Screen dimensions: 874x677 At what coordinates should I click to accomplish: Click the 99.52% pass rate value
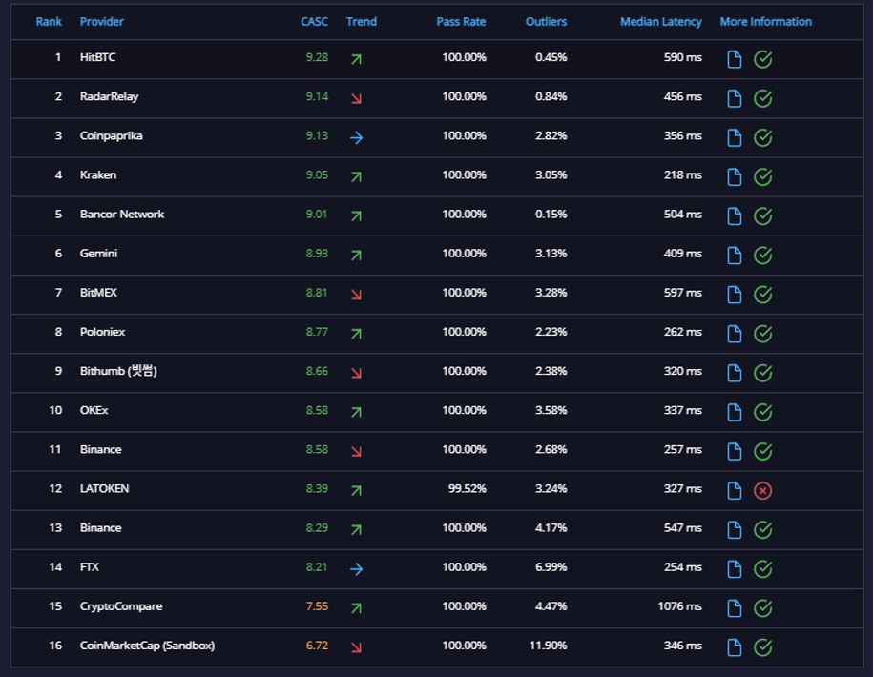(x=468, y=488)
